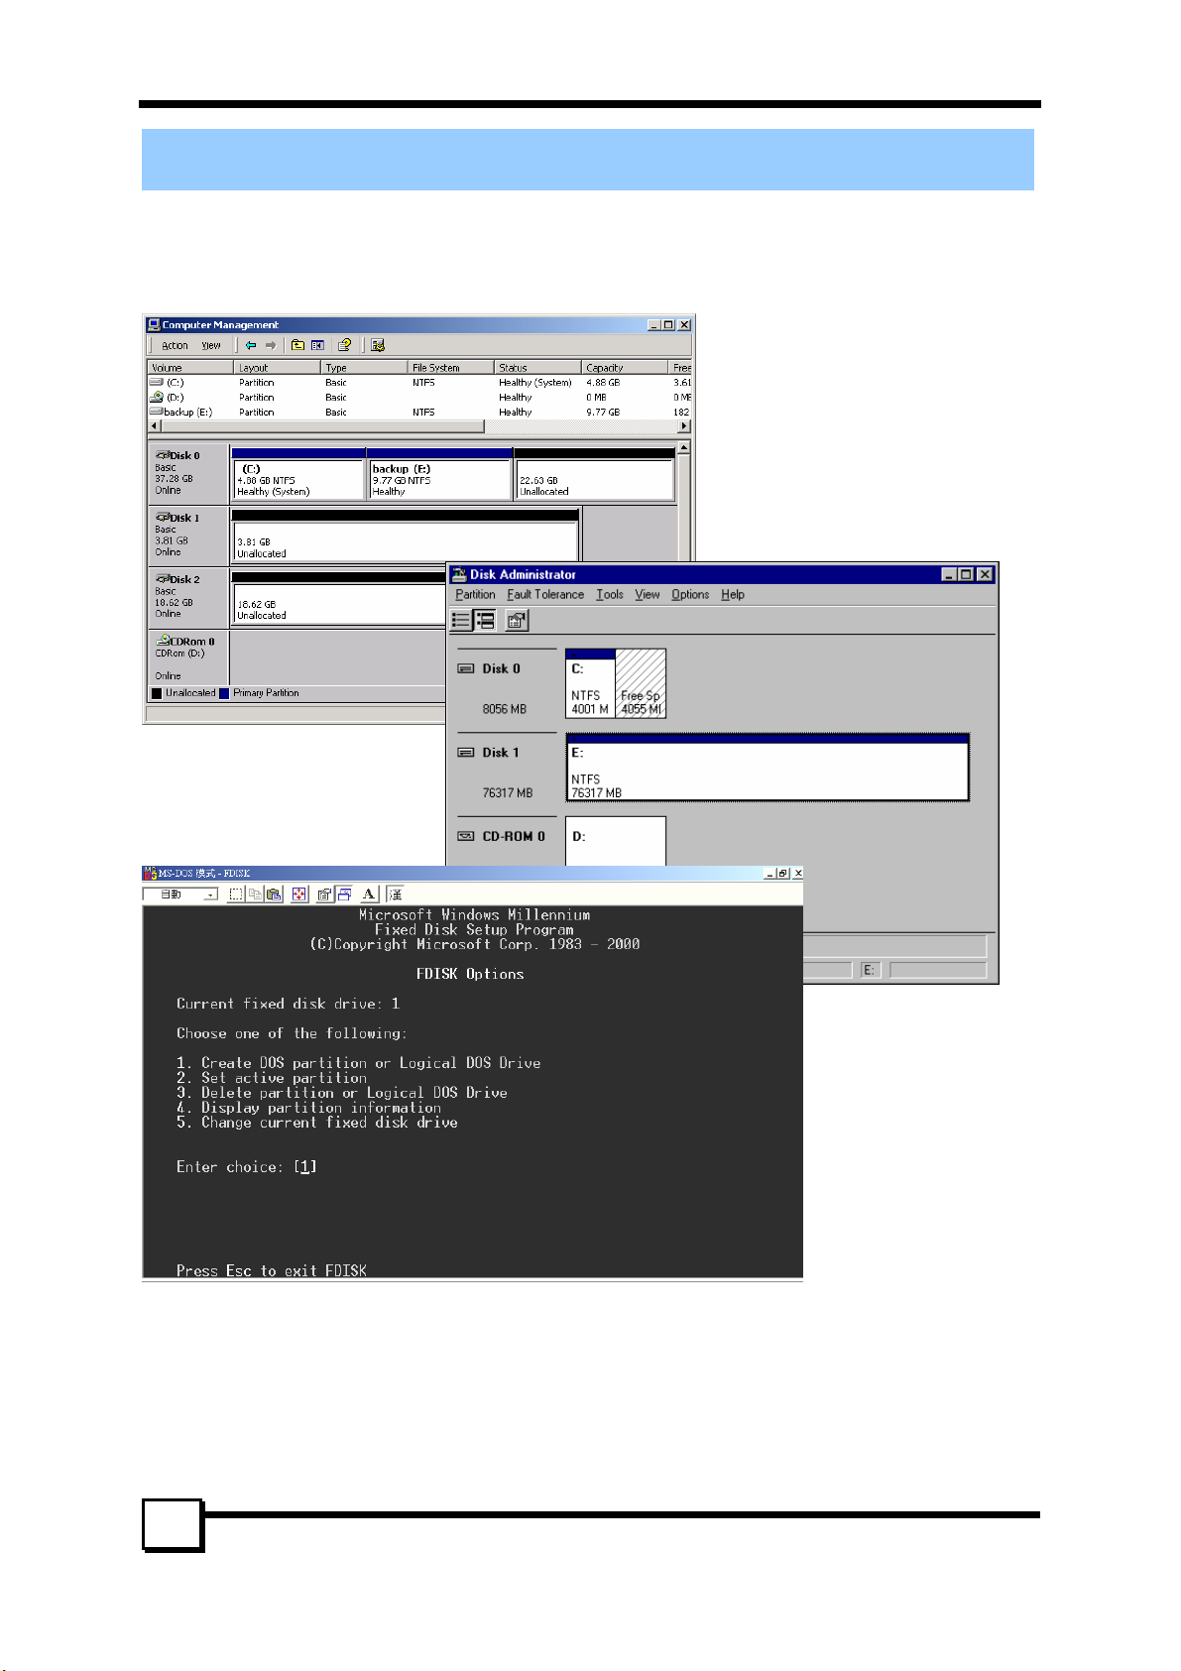
Task: Click the CD-ROM 0 icon in Disk Administrator
Action: (466, 836)
